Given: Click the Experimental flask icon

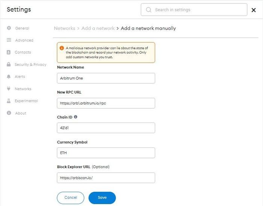Looking at the screenshot, I should pos(9,101).
